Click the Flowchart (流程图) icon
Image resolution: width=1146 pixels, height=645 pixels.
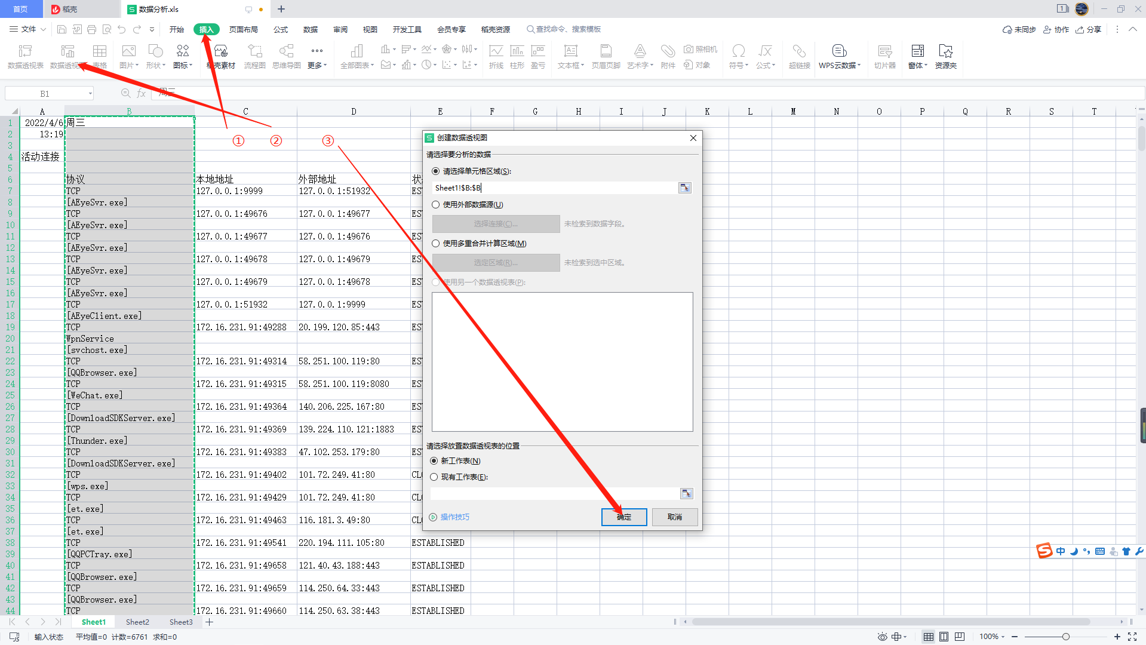(x=255, y=57)
